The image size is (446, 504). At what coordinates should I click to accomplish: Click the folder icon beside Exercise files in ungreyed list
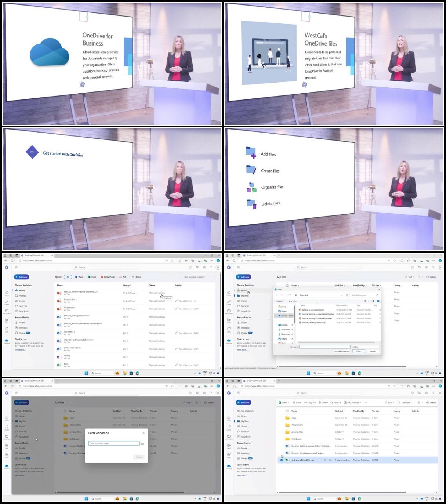pos(287,432)
